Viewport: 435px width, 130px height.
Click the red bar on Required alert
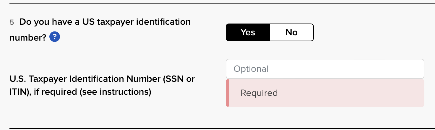pos(227,93)
